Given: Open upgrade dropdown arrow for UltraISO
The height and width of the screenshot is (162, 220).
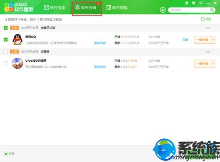Looking at the screenshot, I should pos(213,63).
